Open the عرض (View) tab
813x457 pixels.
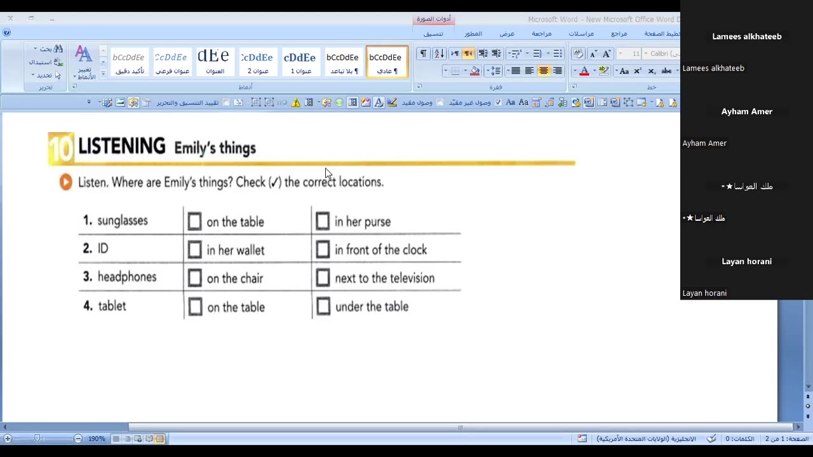pos(507,34)
